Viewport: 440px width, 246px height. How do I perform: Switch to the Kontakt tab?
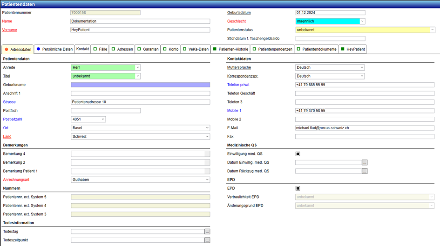point(82,49)
